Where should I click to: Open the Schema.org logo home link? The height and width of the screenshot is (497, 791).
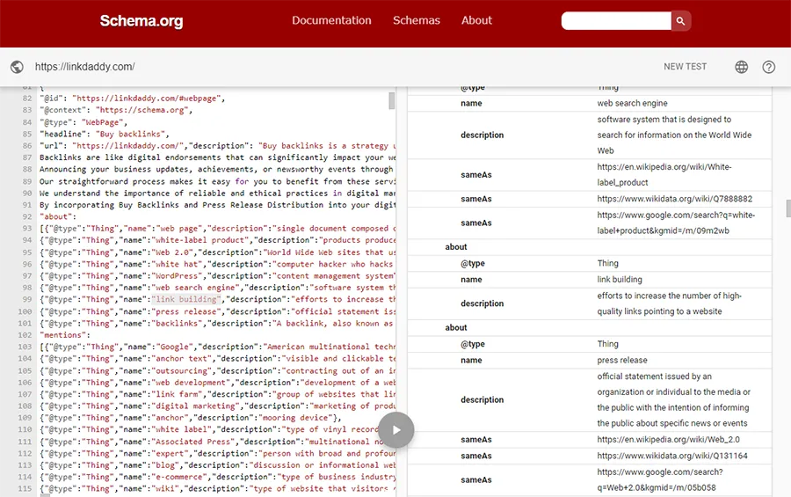[142, 21]
